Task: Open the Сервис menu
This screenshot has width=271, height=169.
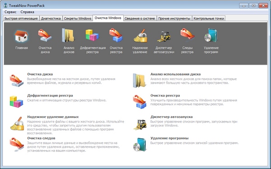Action: [x=10, y=12]
